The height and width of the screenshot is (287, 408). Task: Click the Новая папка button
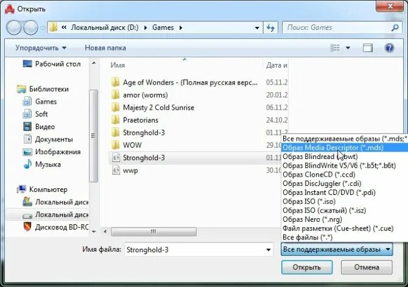click(x=105, y=48)
